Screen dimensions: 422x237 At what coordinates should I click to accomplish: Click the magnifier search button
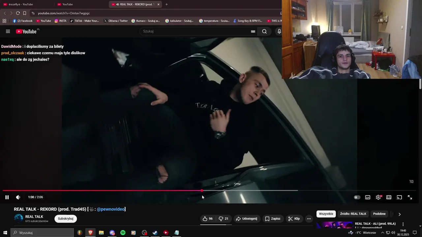(x=264, y=31)
